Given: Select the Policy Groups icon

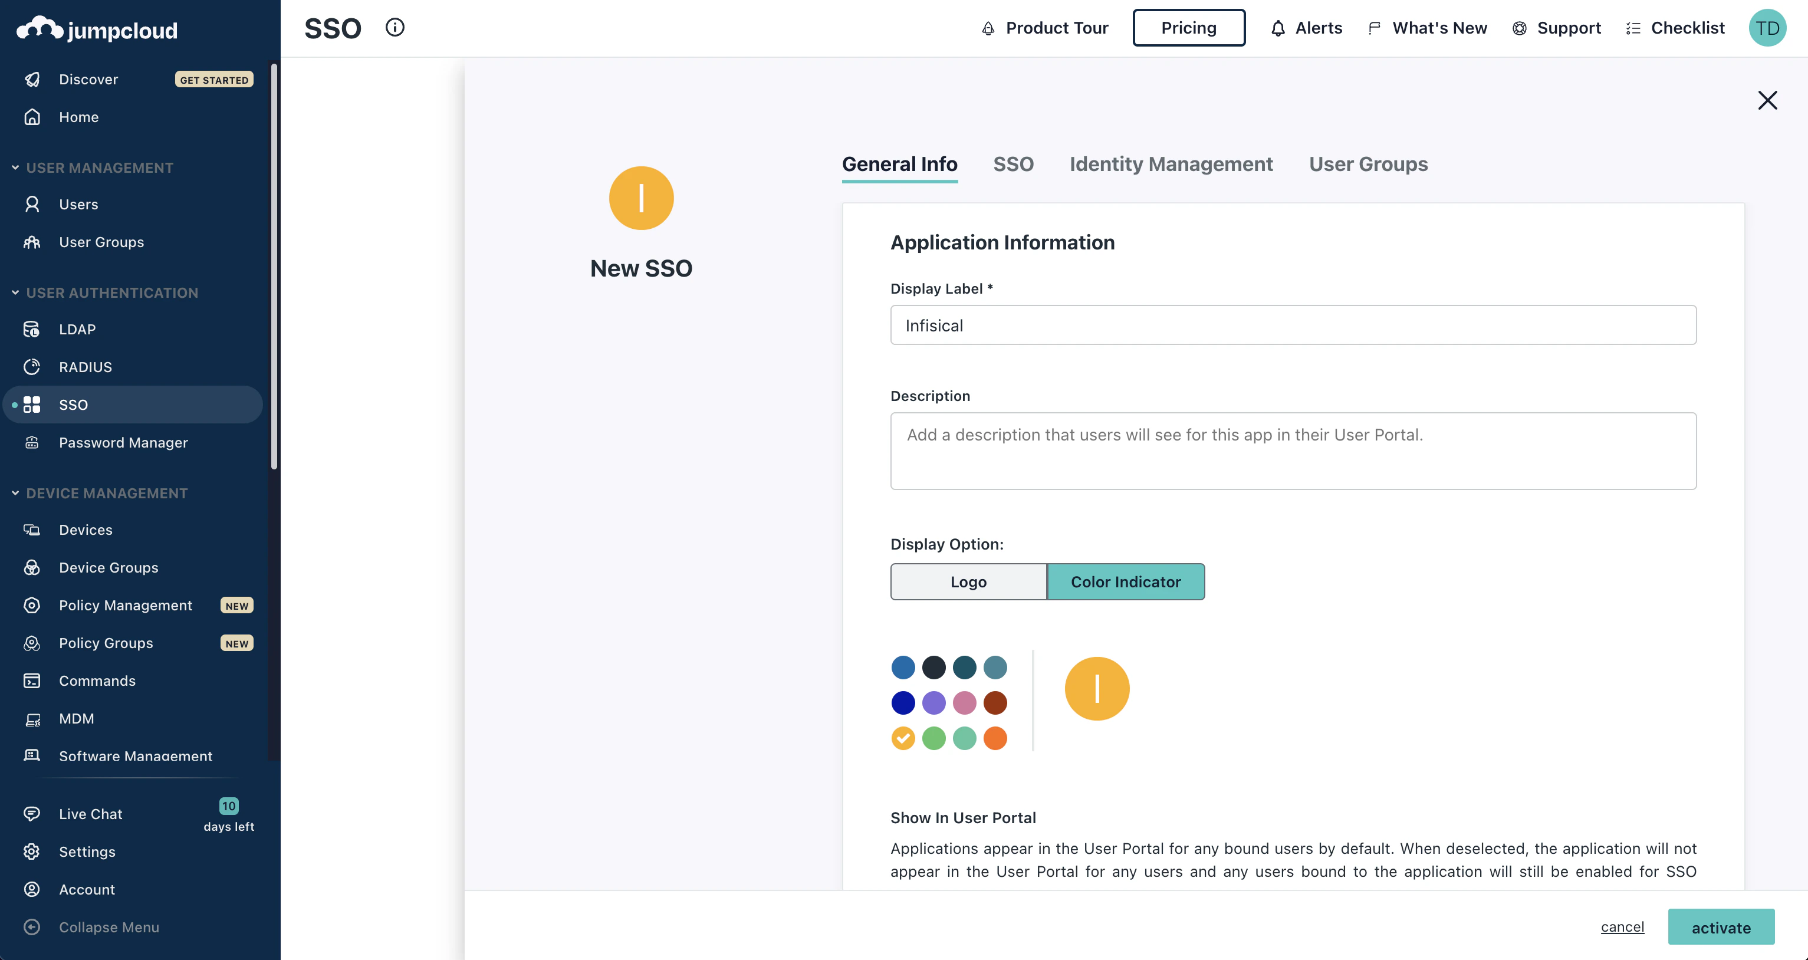Looking at the screenshot, I should (x=32, y=643).
